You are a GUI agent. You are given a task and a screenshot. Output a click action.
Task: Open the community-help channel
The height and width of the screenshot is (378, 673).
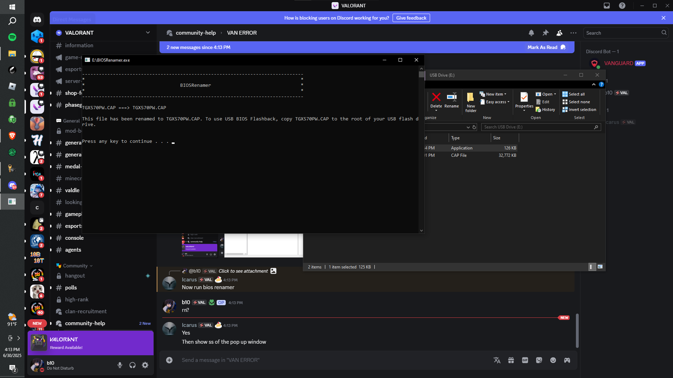click(x=85, y=323)
